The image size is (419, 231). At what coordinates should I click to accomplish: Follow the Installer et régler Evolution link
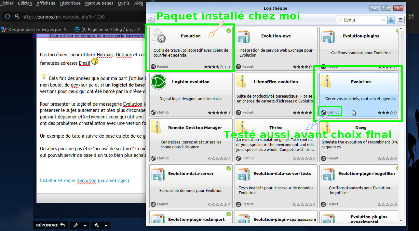tap(84, 181)
